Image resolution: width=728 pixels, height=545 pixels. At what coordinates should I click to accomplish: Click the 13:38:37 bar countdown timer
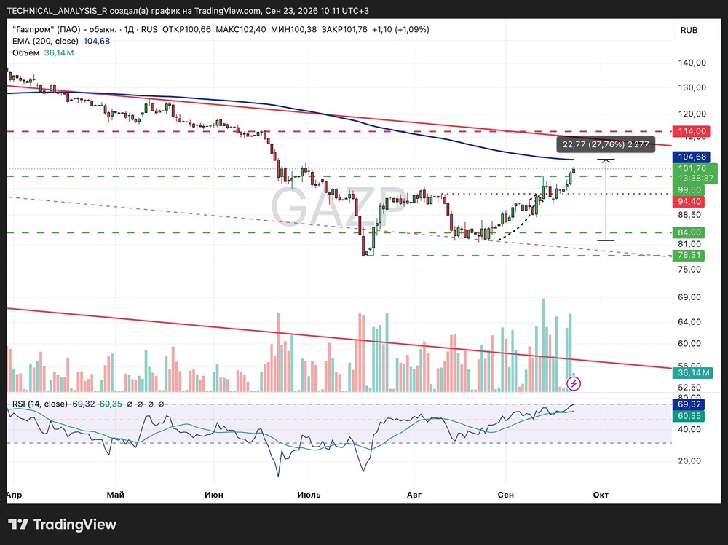click(695, 179)
